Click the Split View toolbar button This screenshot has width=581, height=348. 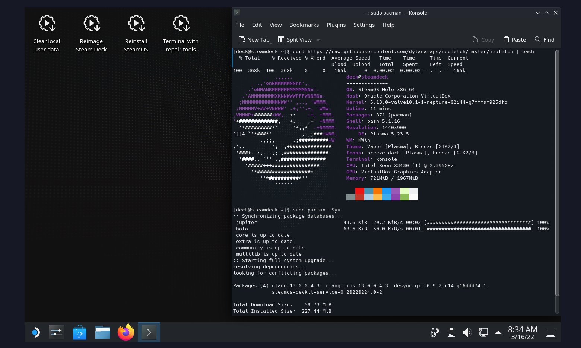pos(295,40)
